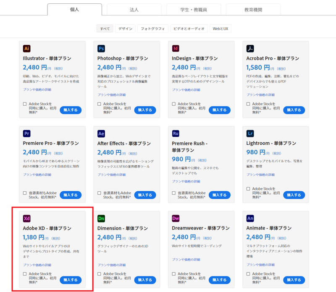This screenshot has height=292, width=336.
Task: Click the Premiere Pro app icon
Action: (x=26, y=133)
